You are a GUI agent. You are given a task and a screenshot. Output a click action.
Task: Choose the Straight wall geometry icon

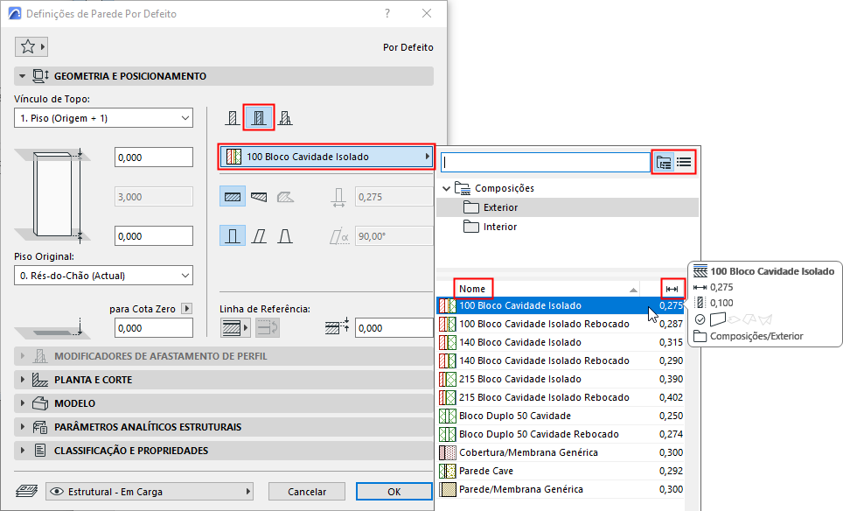click(x=233, y=197)
